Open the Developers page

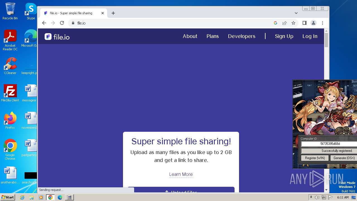(242, 36)
